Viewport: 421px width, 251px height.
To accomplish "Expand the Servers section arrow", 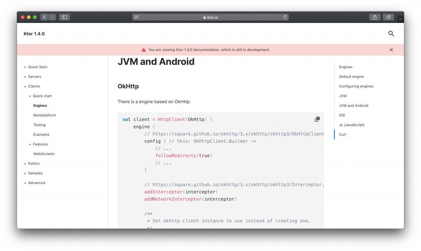I will click(x=25, y=77).
